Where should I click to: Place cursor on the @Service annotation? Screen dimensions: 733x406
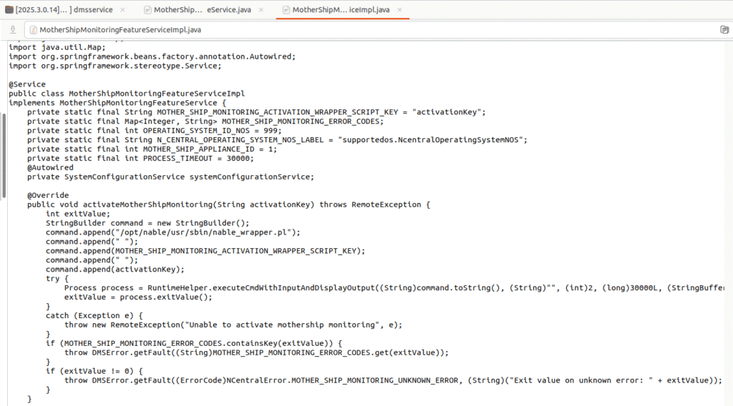click(x=26, y=84)
